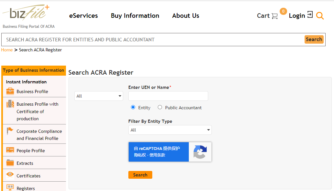
Task: Select the Public Accountant radio button
Action: tap(160, 107)
